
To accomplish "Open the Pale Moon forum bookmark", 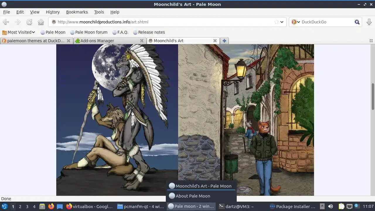I will point(88,32).
